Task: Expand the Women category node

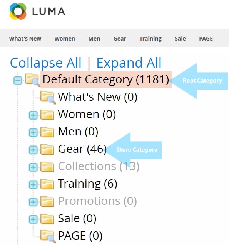Action: click(x=33, y=115)
